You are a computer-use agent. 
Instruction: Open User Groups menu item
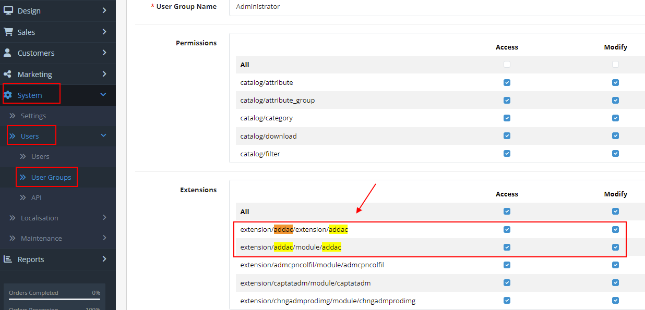point(51,177)
